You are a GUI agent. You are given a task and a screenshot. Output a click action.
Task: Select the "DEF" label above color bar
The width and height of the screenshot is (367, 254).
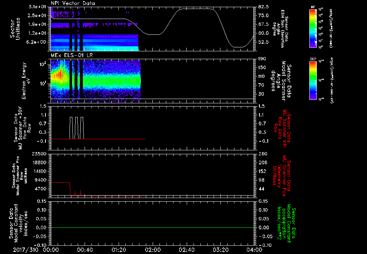(x=313, y=59)
